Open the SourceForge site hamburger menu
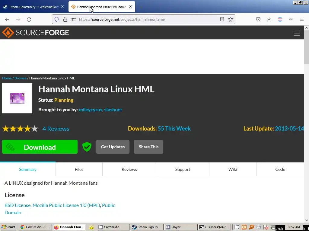This screenshot has width=309, height=231. tap(297, 33)
